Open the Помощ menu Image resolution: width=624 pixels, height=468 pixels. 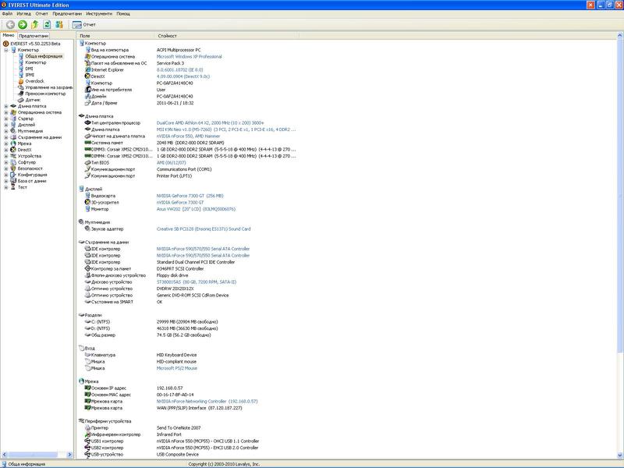click(x=123, y=13)
